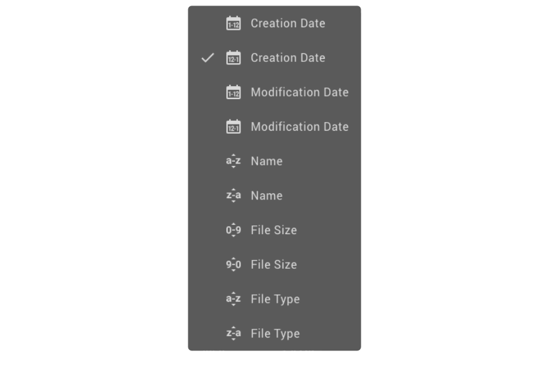Screen dimensions: 549x366
Task: Sort by File Size largest first (9-0)
Action: 273,265
